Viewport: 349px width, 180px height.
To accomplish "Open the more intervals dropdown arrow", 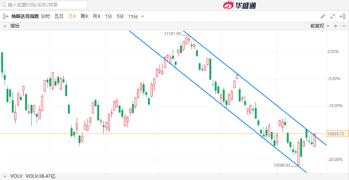I will pyautogui.click(x=143, y=16).
